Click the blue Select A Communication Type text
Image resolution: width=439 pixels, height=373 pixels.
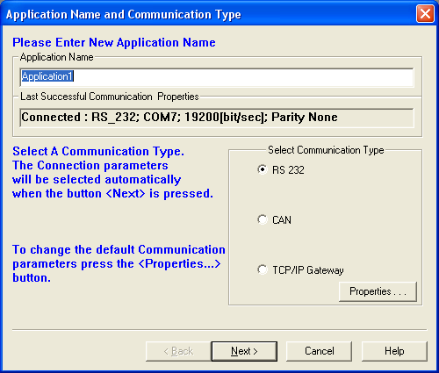point(98,152)
